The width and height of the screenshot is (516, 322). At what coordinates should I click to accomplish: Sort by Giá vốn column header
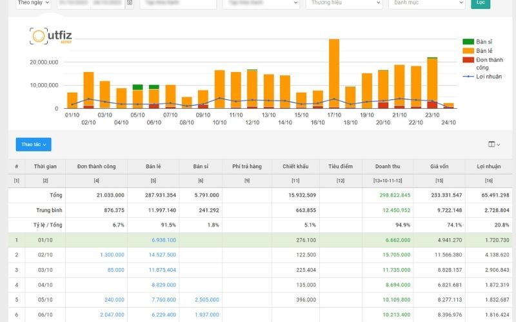pos(439,167)
